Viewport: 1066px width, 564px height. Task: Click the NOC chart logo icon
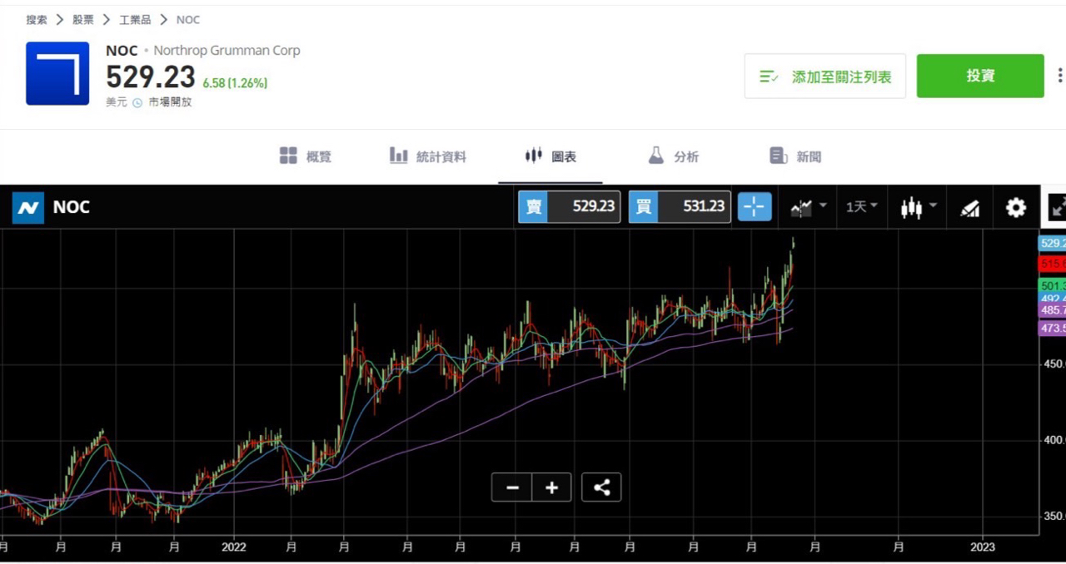27,207
